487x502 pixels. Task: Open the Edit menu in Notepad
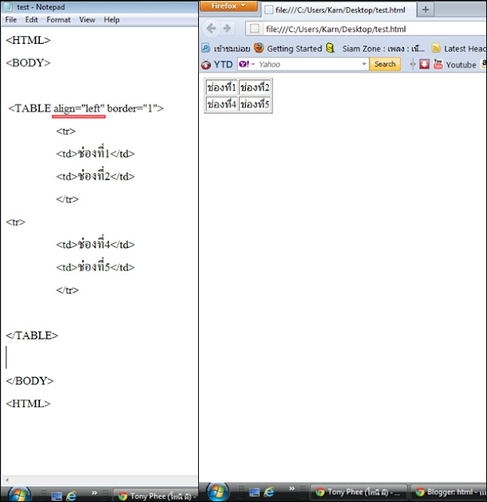(31, 20)
